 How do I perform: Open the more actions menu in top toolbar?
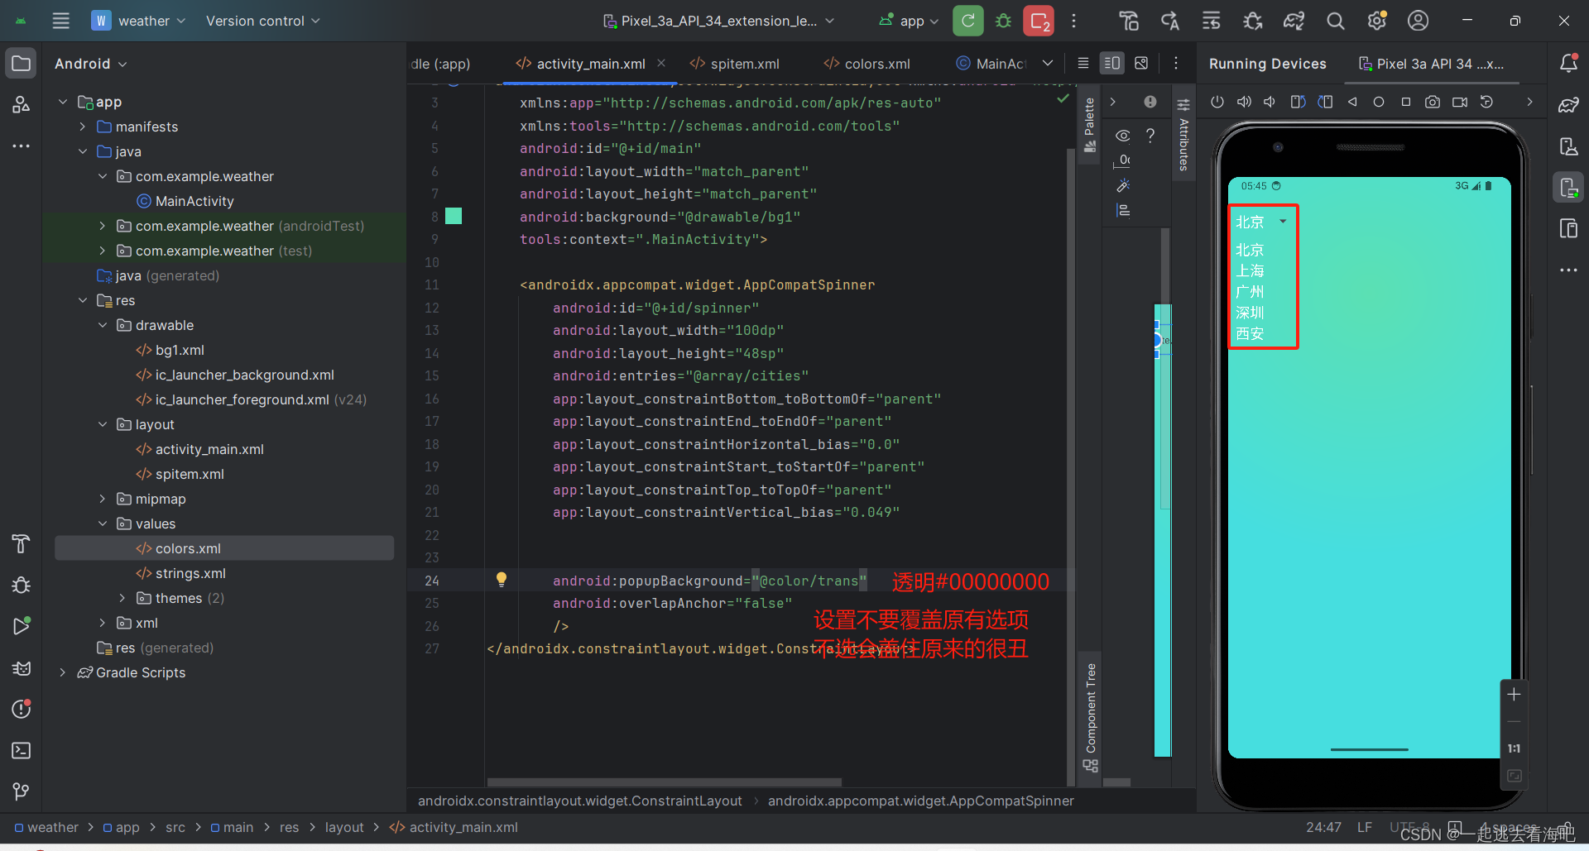1073,21
